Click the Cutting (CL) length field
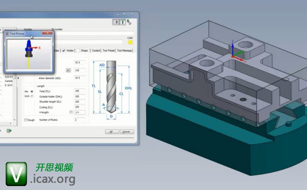307x190 pixels. click(x=79, y=107)
